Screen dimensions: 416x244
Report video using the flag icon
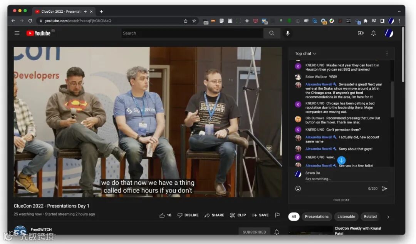[x=277, y=215]
